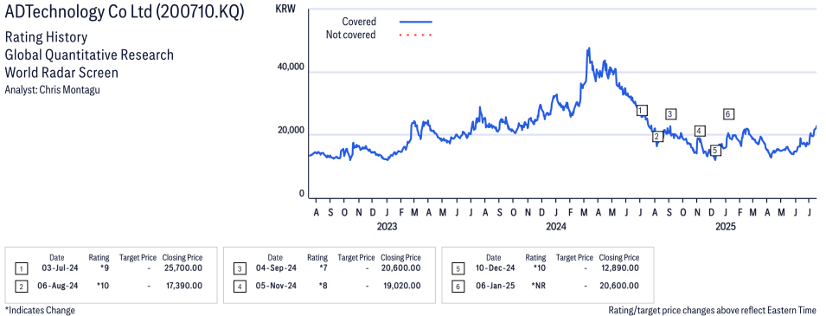Click chart marker 3 near September 2024

[x=670, y=113]
